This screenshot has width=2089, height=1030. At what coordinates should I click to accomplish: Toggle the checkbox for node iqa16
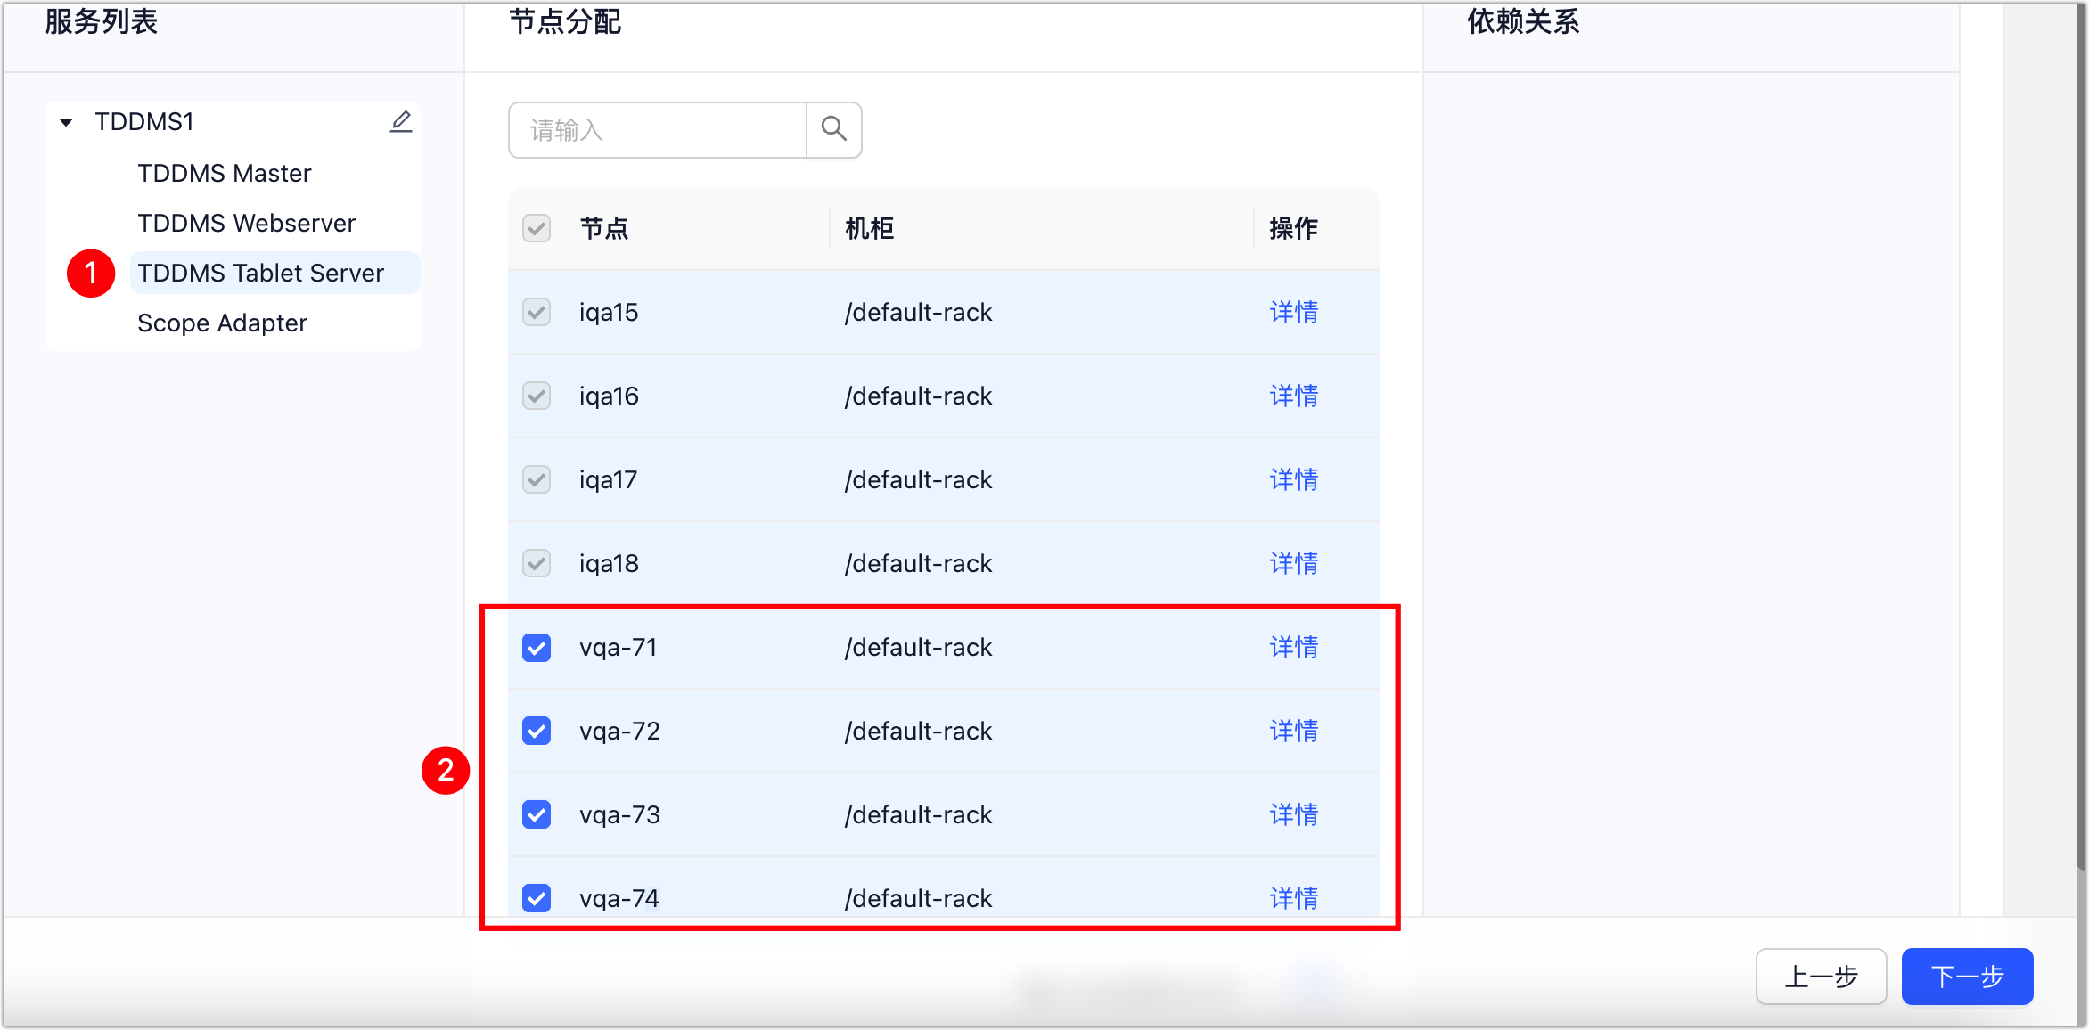(537, 396)
